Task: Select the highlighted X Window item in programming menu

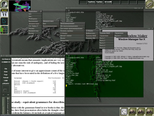Action: (x=72, y=33)
